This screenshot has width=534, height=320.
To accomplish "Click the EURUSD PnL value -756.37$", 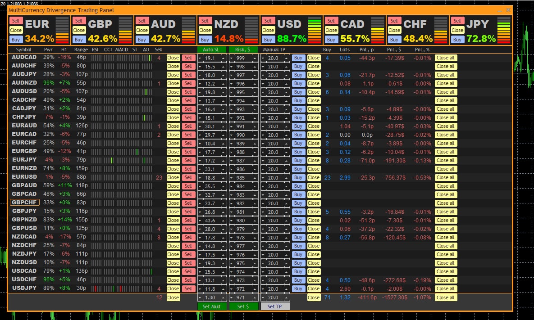I will click(393, 177).
